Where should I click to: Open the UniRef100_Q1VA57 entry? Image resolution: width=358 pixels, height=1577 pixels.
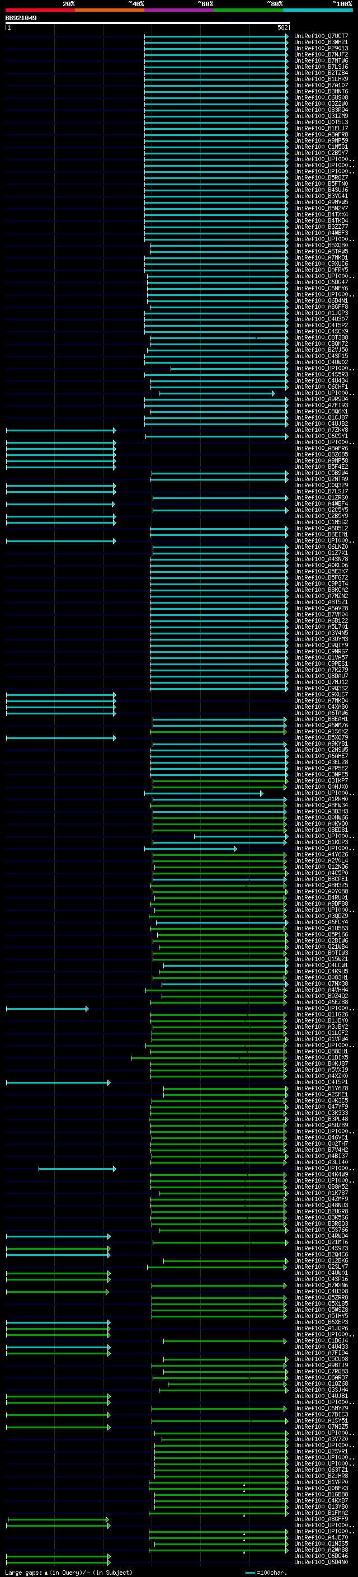[x=321, y=657]
